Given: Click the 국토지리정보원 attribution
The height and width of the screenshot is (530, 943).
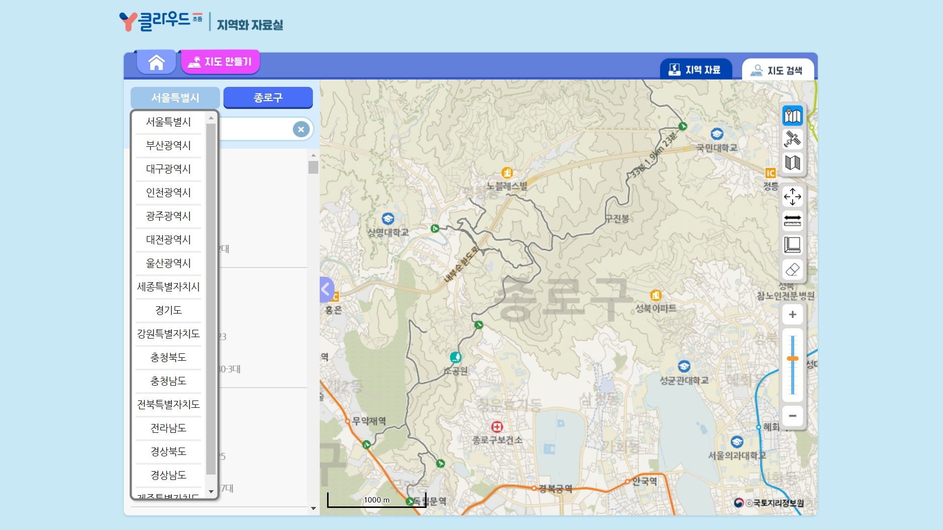Looking at the screenshot, I should pyautogui.click(x=769, y=503).
